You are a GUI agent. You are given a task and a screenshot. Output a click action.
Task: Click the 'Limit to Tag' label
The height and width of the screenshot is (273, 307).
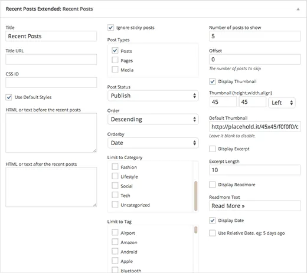pyautogui.click(x=119, y=222)
